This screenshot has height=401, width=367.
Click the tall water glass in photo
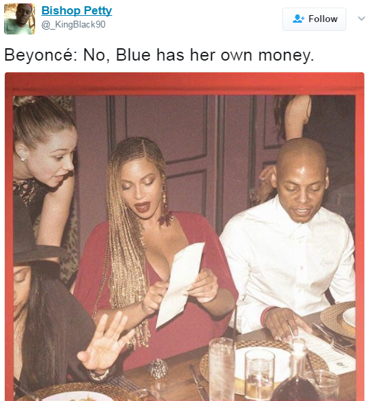(x=222, y=369)
